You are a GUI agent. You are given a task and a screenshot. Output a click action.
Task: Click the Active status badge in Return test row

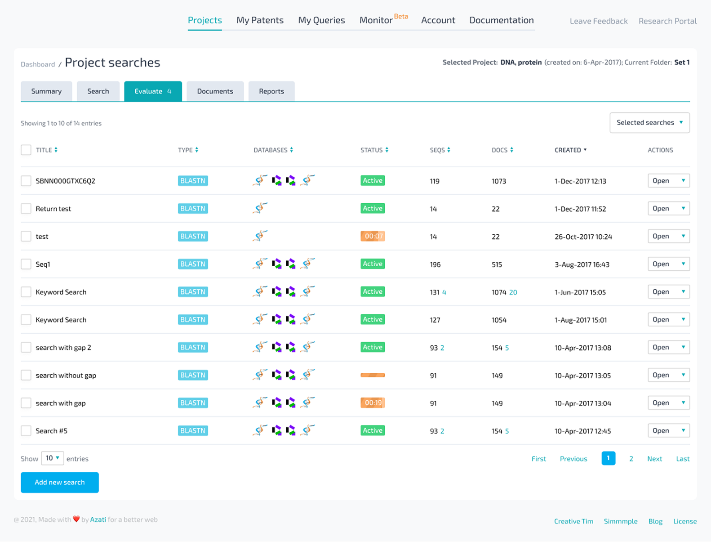pos(373,208)
